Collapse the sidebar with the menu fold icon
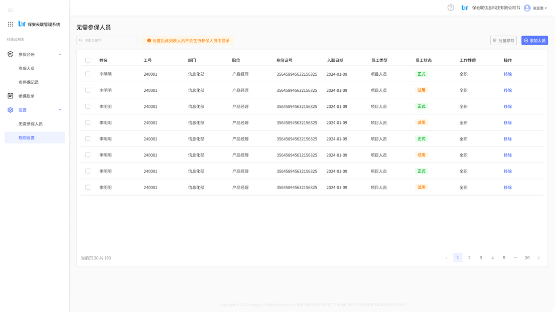This screenshot has height=312, width=555. tap(10, 10)
